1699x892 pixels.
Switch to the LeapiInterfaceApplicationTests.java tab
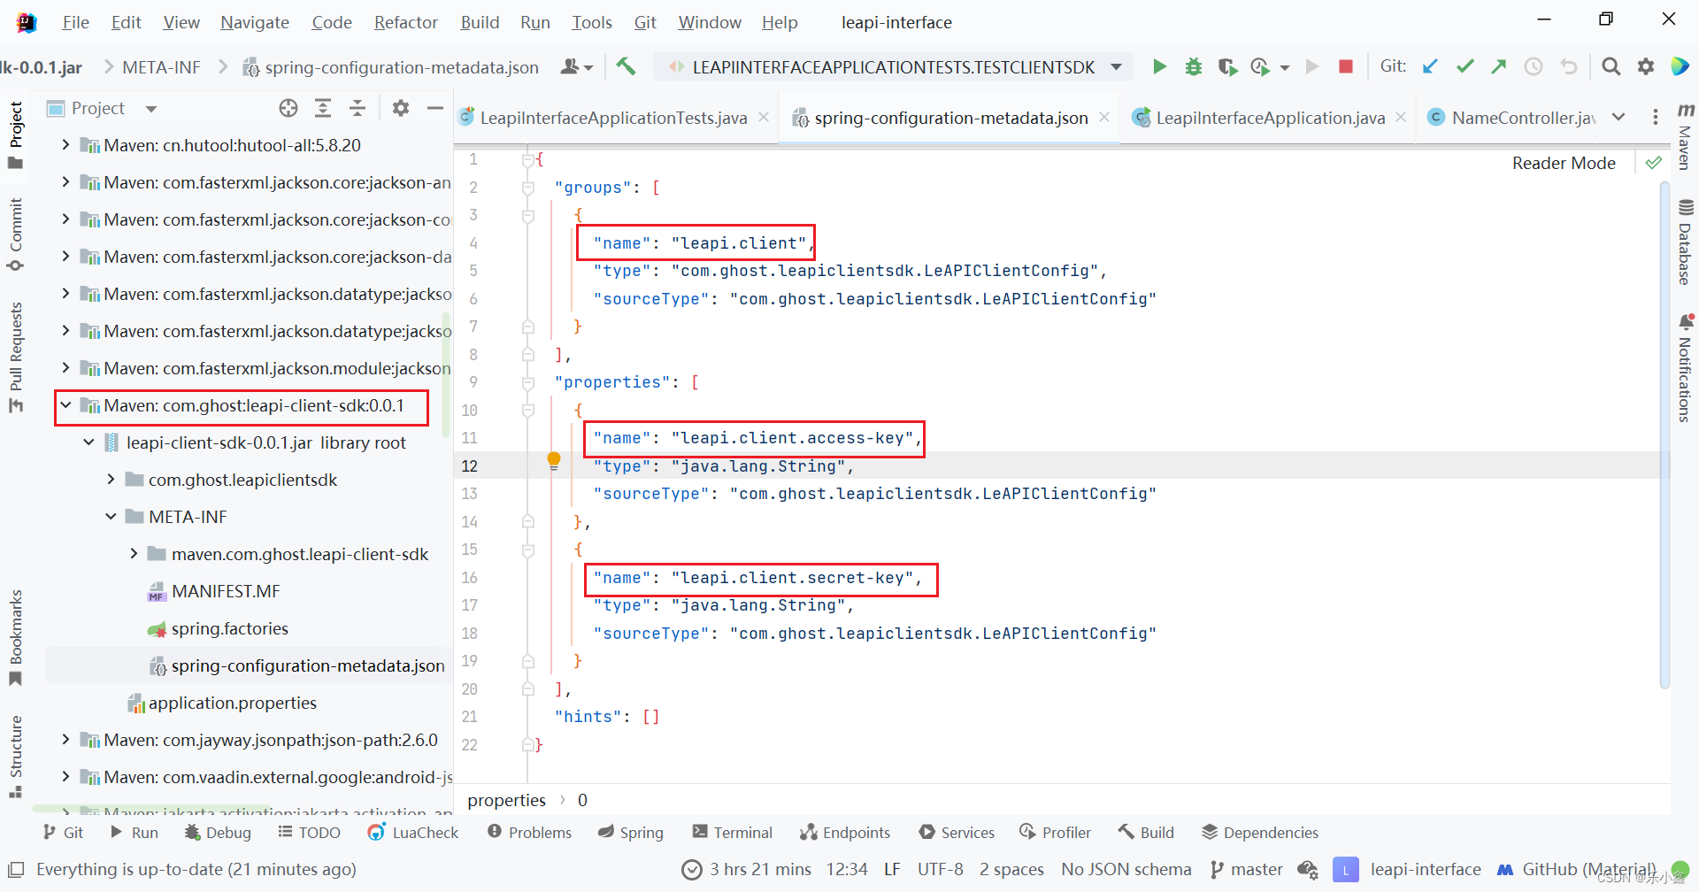click(x=611, y=117)
